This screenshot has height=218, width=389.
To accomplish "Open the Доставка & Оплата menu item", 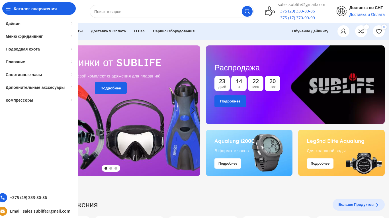I will click(108, 31).
